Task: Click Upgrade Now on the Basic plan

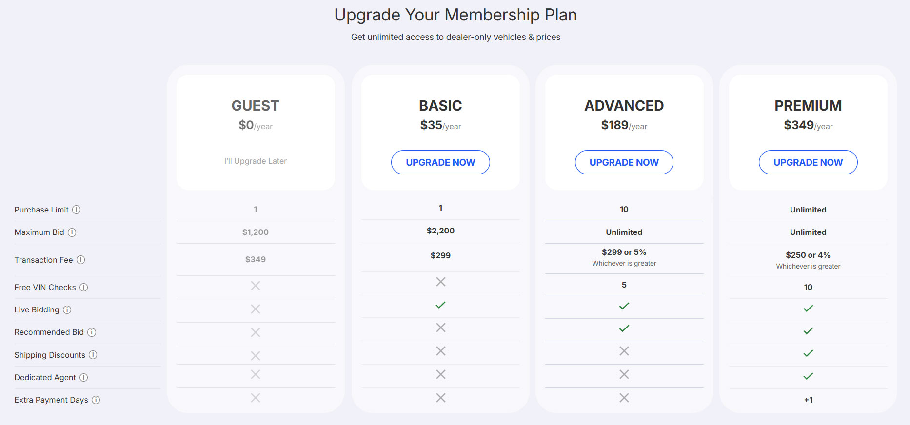Action: (x=440, y=162)
